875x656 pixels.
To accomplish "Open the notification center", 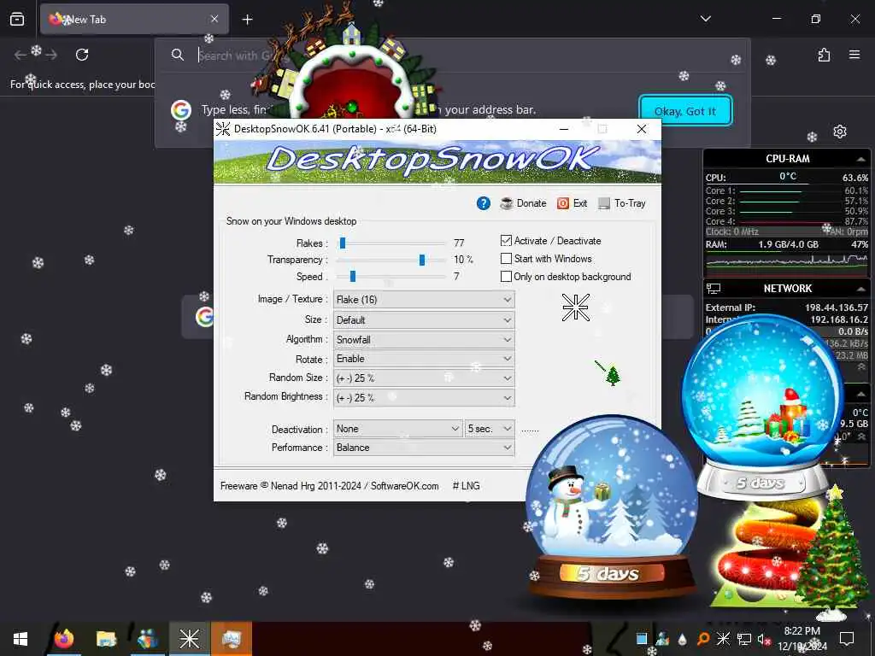I will (847, 639).
